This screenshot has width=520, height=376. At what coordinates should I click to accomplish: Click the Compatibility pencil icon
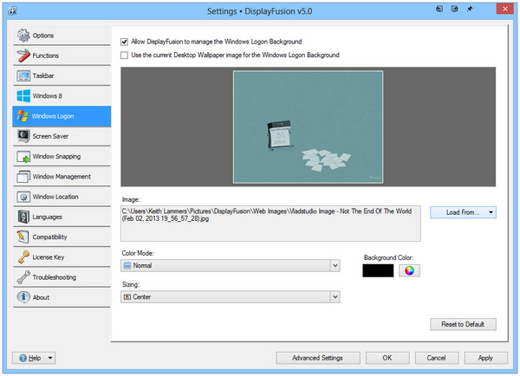coord(23,237)
